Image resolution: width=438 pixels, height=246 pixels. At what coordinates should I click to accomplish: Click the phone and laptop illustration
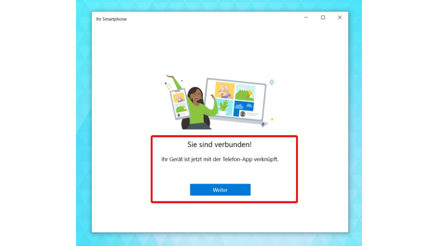coord(220,102)
